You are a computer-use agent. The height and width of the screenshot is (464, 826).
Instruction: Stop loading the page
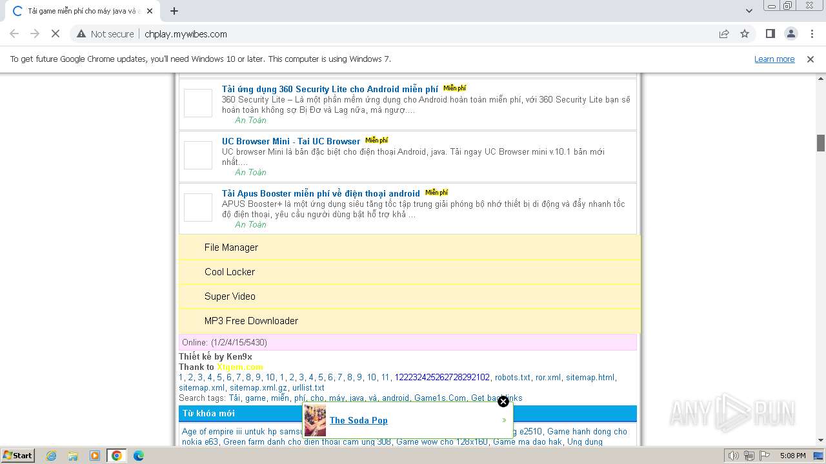55,34
